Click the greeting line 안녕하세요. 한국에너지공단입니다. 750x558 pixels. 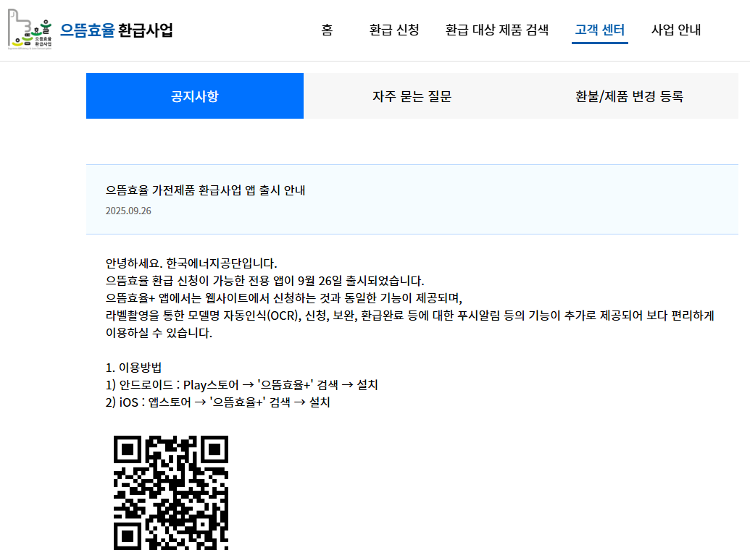pos(191,263)
